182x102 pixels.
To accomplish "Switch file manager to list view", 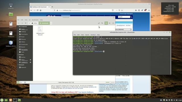I will click(110, 23).
